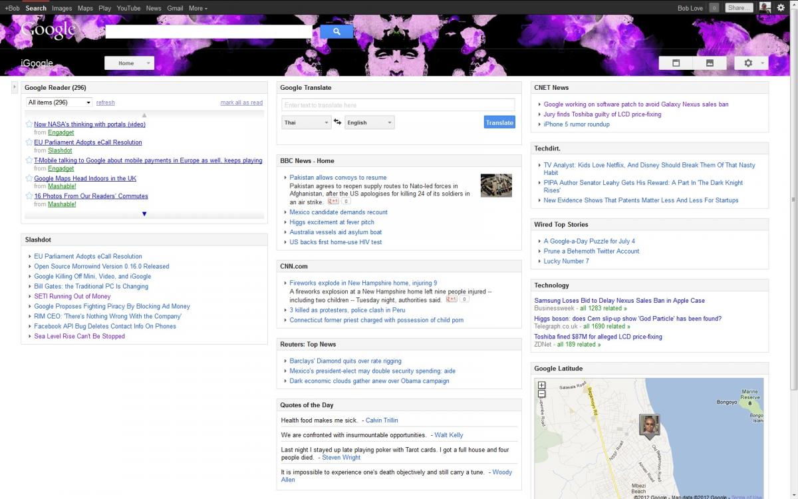The height and width of the screenshot is (499, 798).
Task: Click the user photo marker on map
Action: (649, 426)
